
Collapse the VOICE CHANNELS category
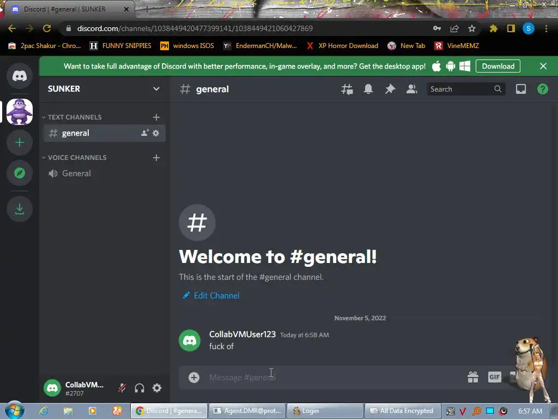[x=74, y=158]
